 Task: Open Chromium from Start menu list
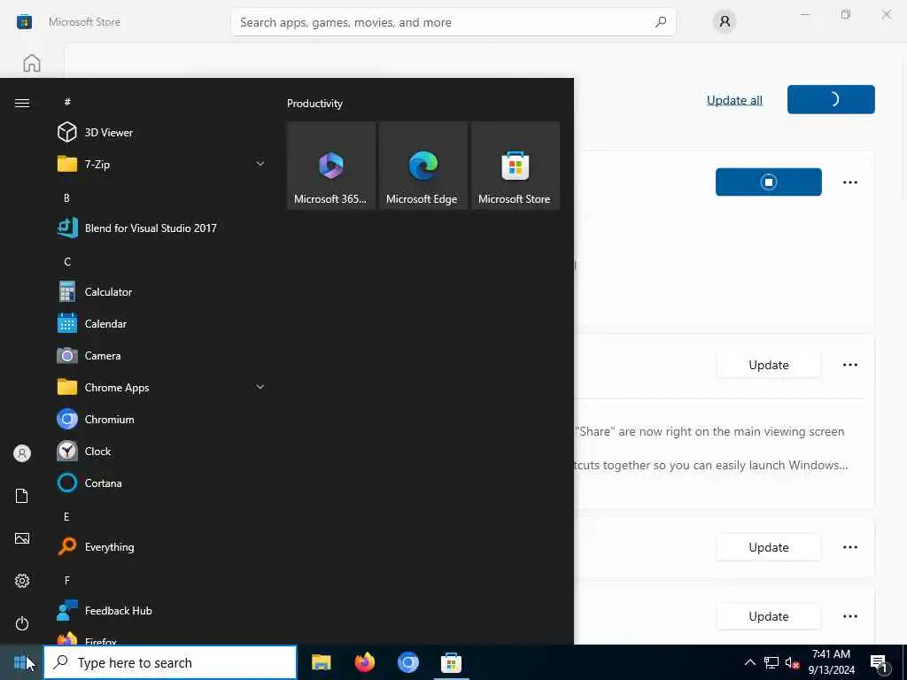162,419
